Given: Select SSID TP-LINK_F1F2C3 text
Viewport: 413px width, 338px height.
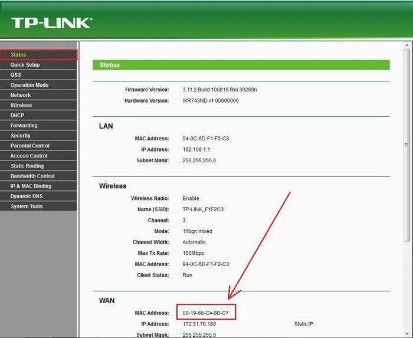Looking at the screenshot, I should pos(203,209).
